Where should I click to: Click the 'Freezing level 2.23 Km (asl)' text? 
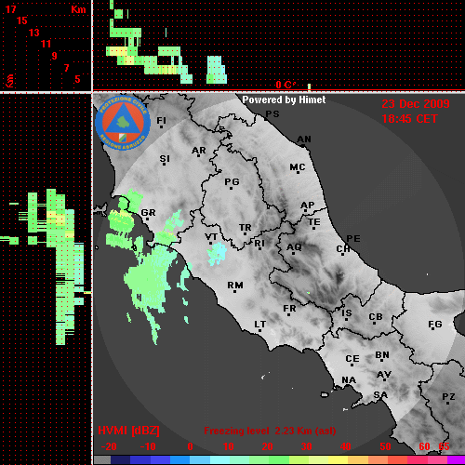(270, 431)
